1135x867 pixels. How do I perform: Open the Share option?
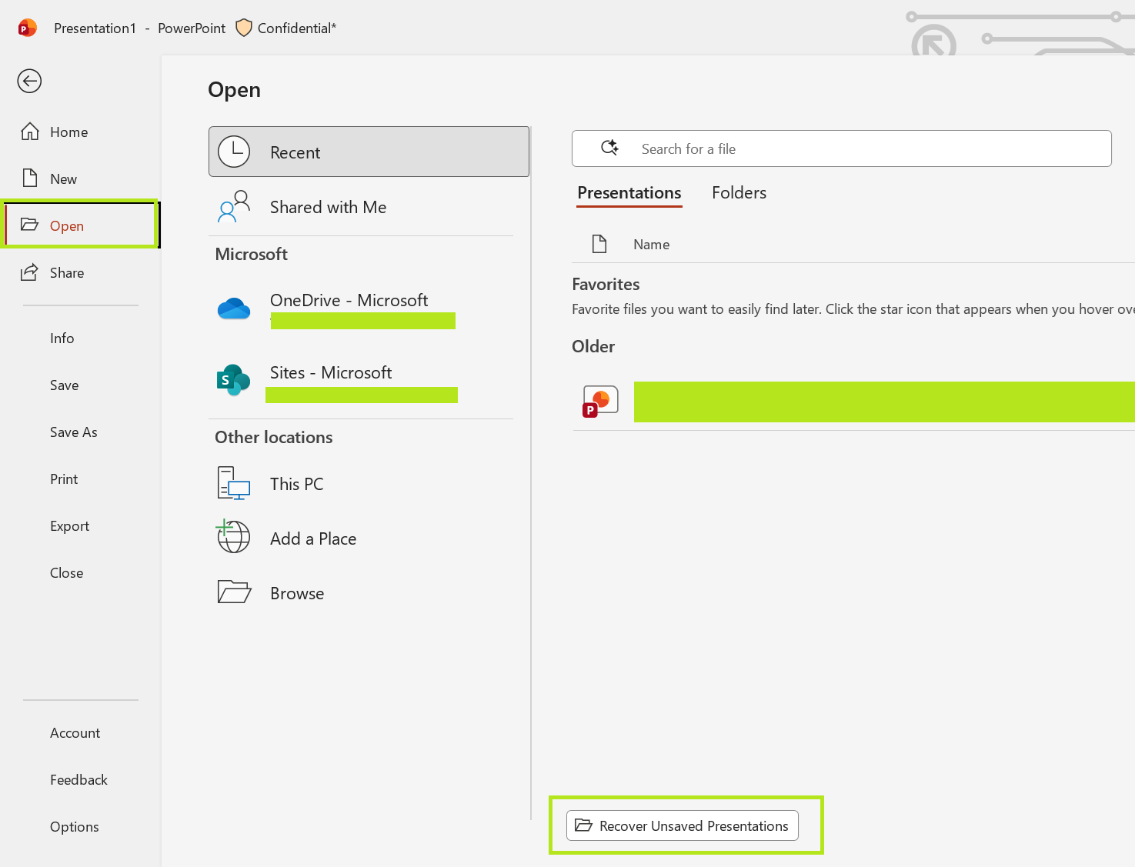pyautogui.click(x=81, y=273)
